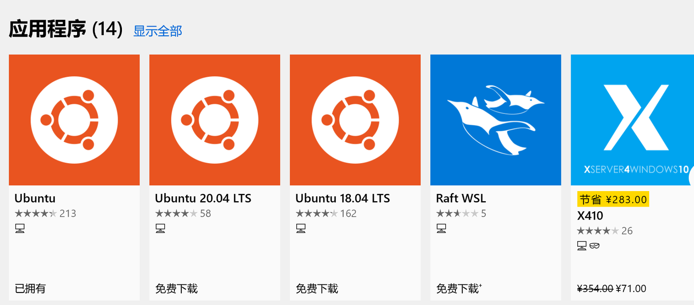Click the ¥71.00 sale price

point(631,289)
